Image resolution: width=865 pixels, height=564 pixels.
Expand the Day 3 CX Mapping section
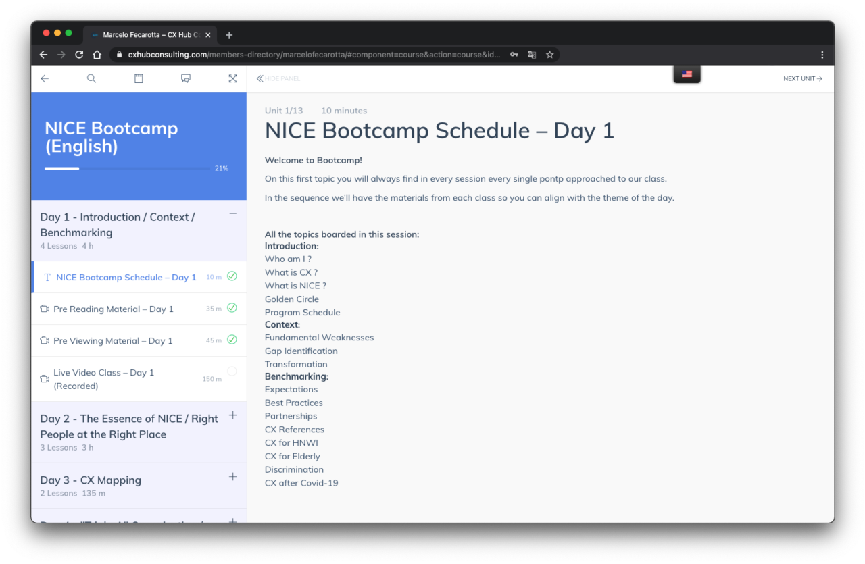[232, 477]
